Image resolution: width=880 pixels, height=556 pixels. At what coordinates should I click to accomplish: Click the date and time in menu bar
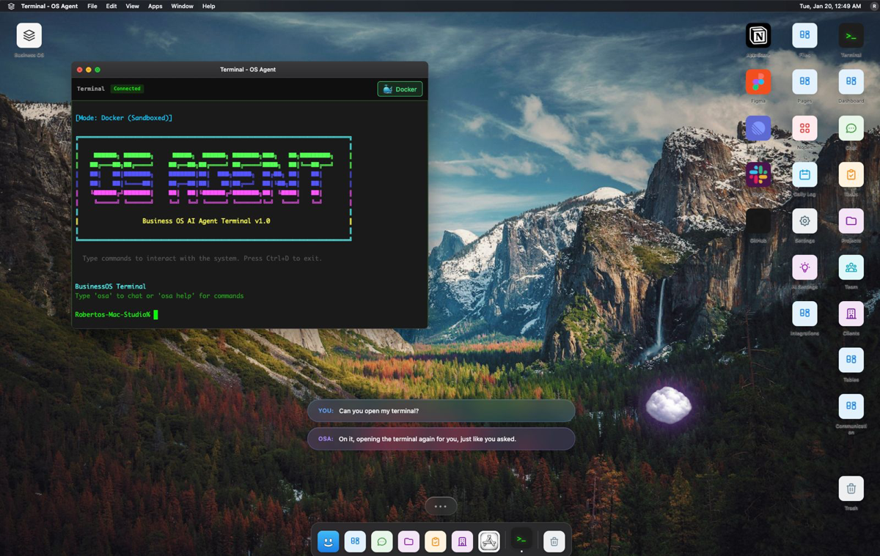point(830,6)
